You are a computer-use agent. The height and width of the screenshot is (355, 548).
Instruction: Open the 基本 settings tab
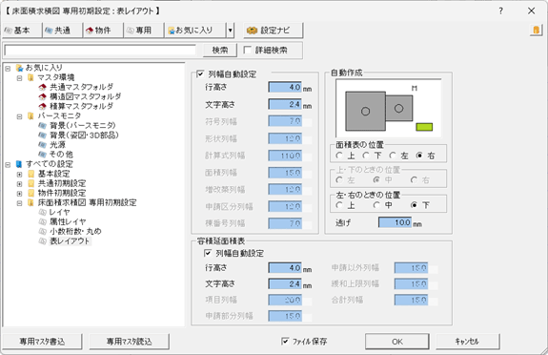pos(22,31)
